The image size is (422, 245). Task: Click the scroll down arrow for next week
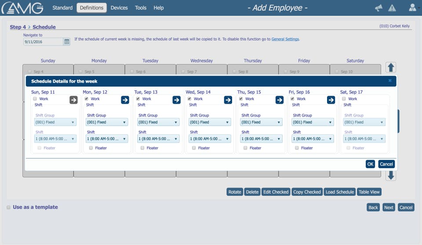[x=391, y=176]
